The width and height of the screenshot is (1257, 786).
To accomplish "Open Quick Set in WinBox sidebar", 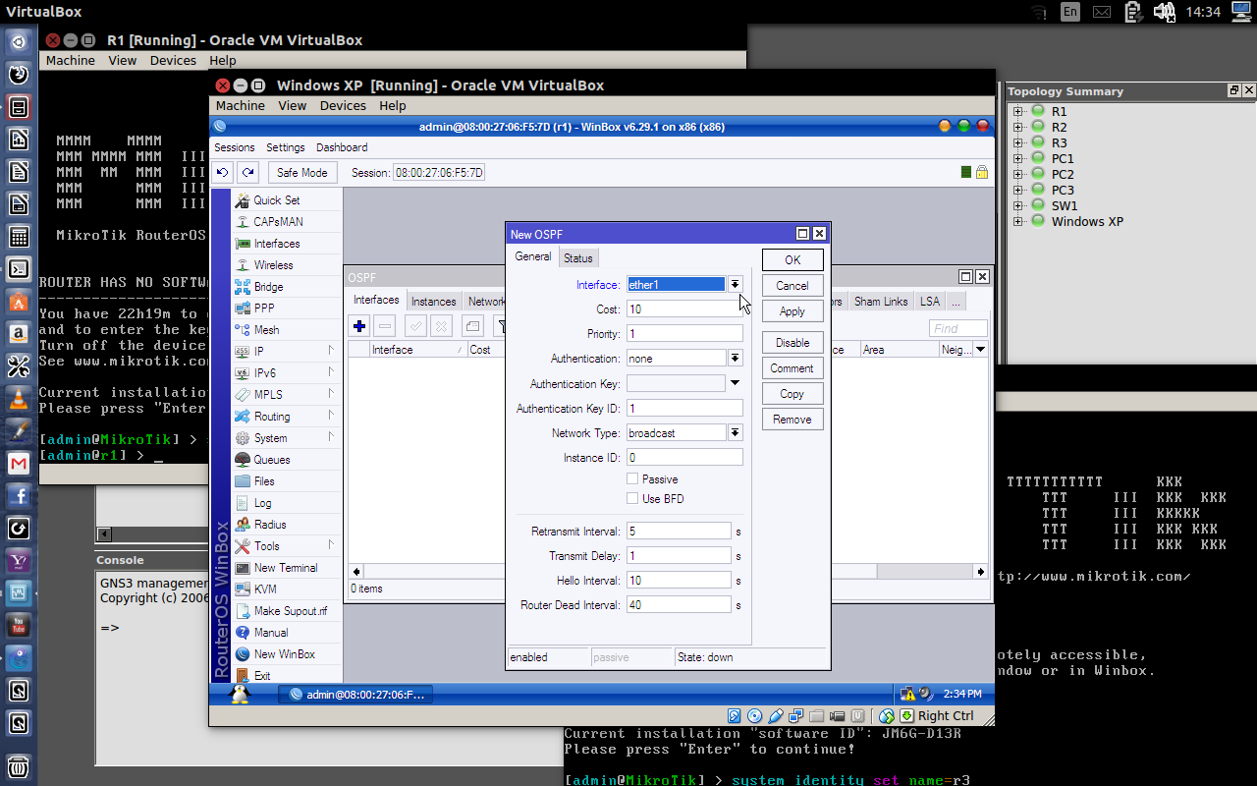I will (x=276, y=200).
